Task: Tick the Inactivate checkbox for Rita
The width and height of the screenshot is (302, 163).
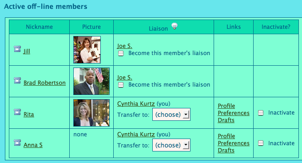Action: pyautogui.click(x=261, y=113)
